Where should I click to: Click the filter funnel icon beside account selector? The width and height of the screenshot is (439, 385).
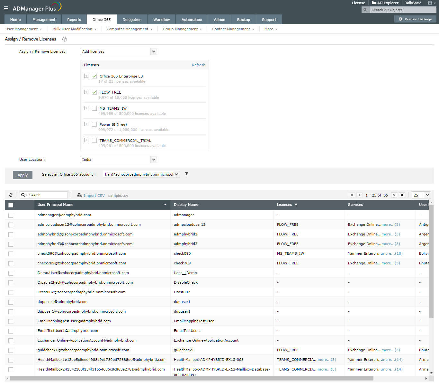pyautogui.click(x=187, y=174)
